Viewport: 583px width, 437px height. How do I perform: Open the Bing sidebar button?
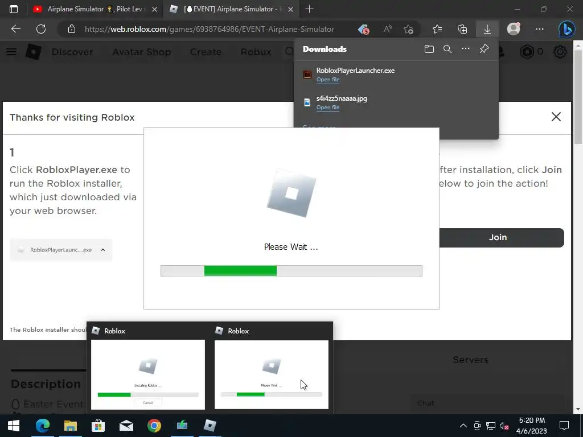[566, 29]
